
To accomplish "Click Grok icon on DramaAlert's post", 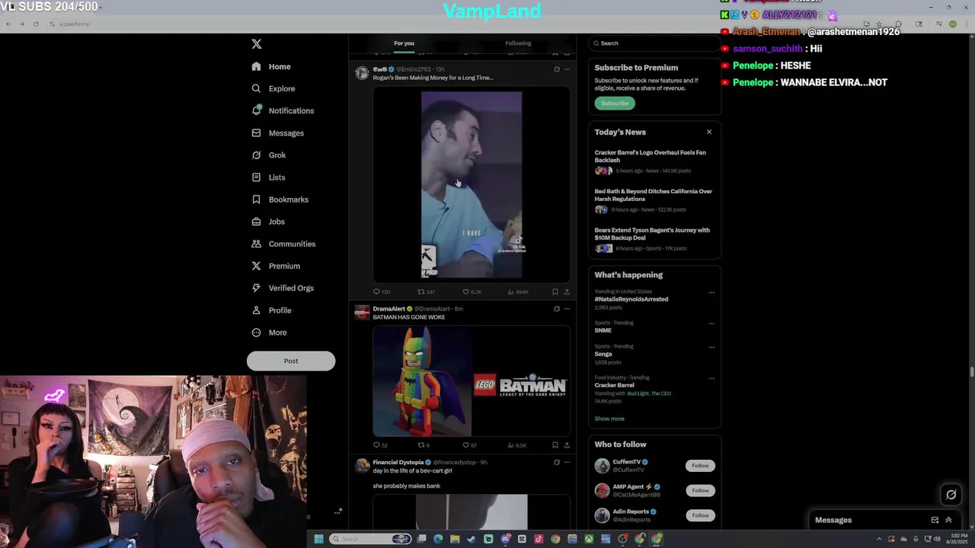I will [x=557, y=309].
